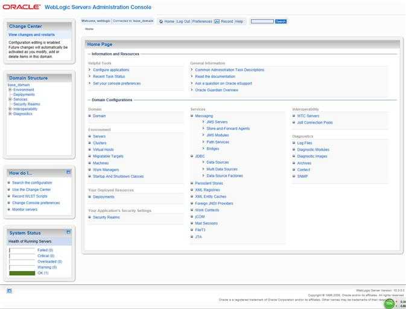Open Servers under Environment

coord(99,136)
